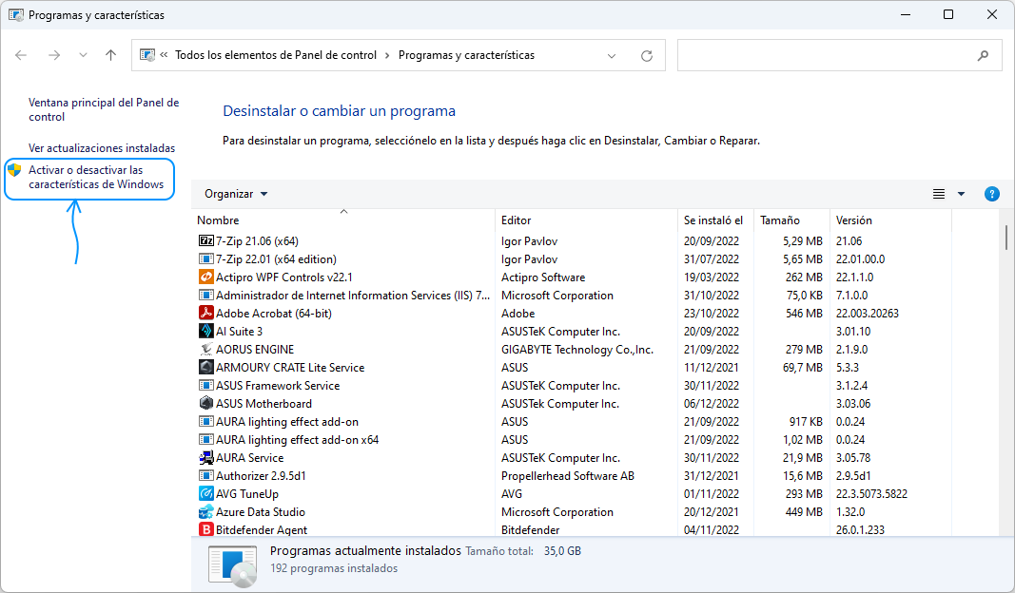Click the 7-Zip 21.06 program icon
The height and width of the screenshot is (593, 1015).
[205, 241]
